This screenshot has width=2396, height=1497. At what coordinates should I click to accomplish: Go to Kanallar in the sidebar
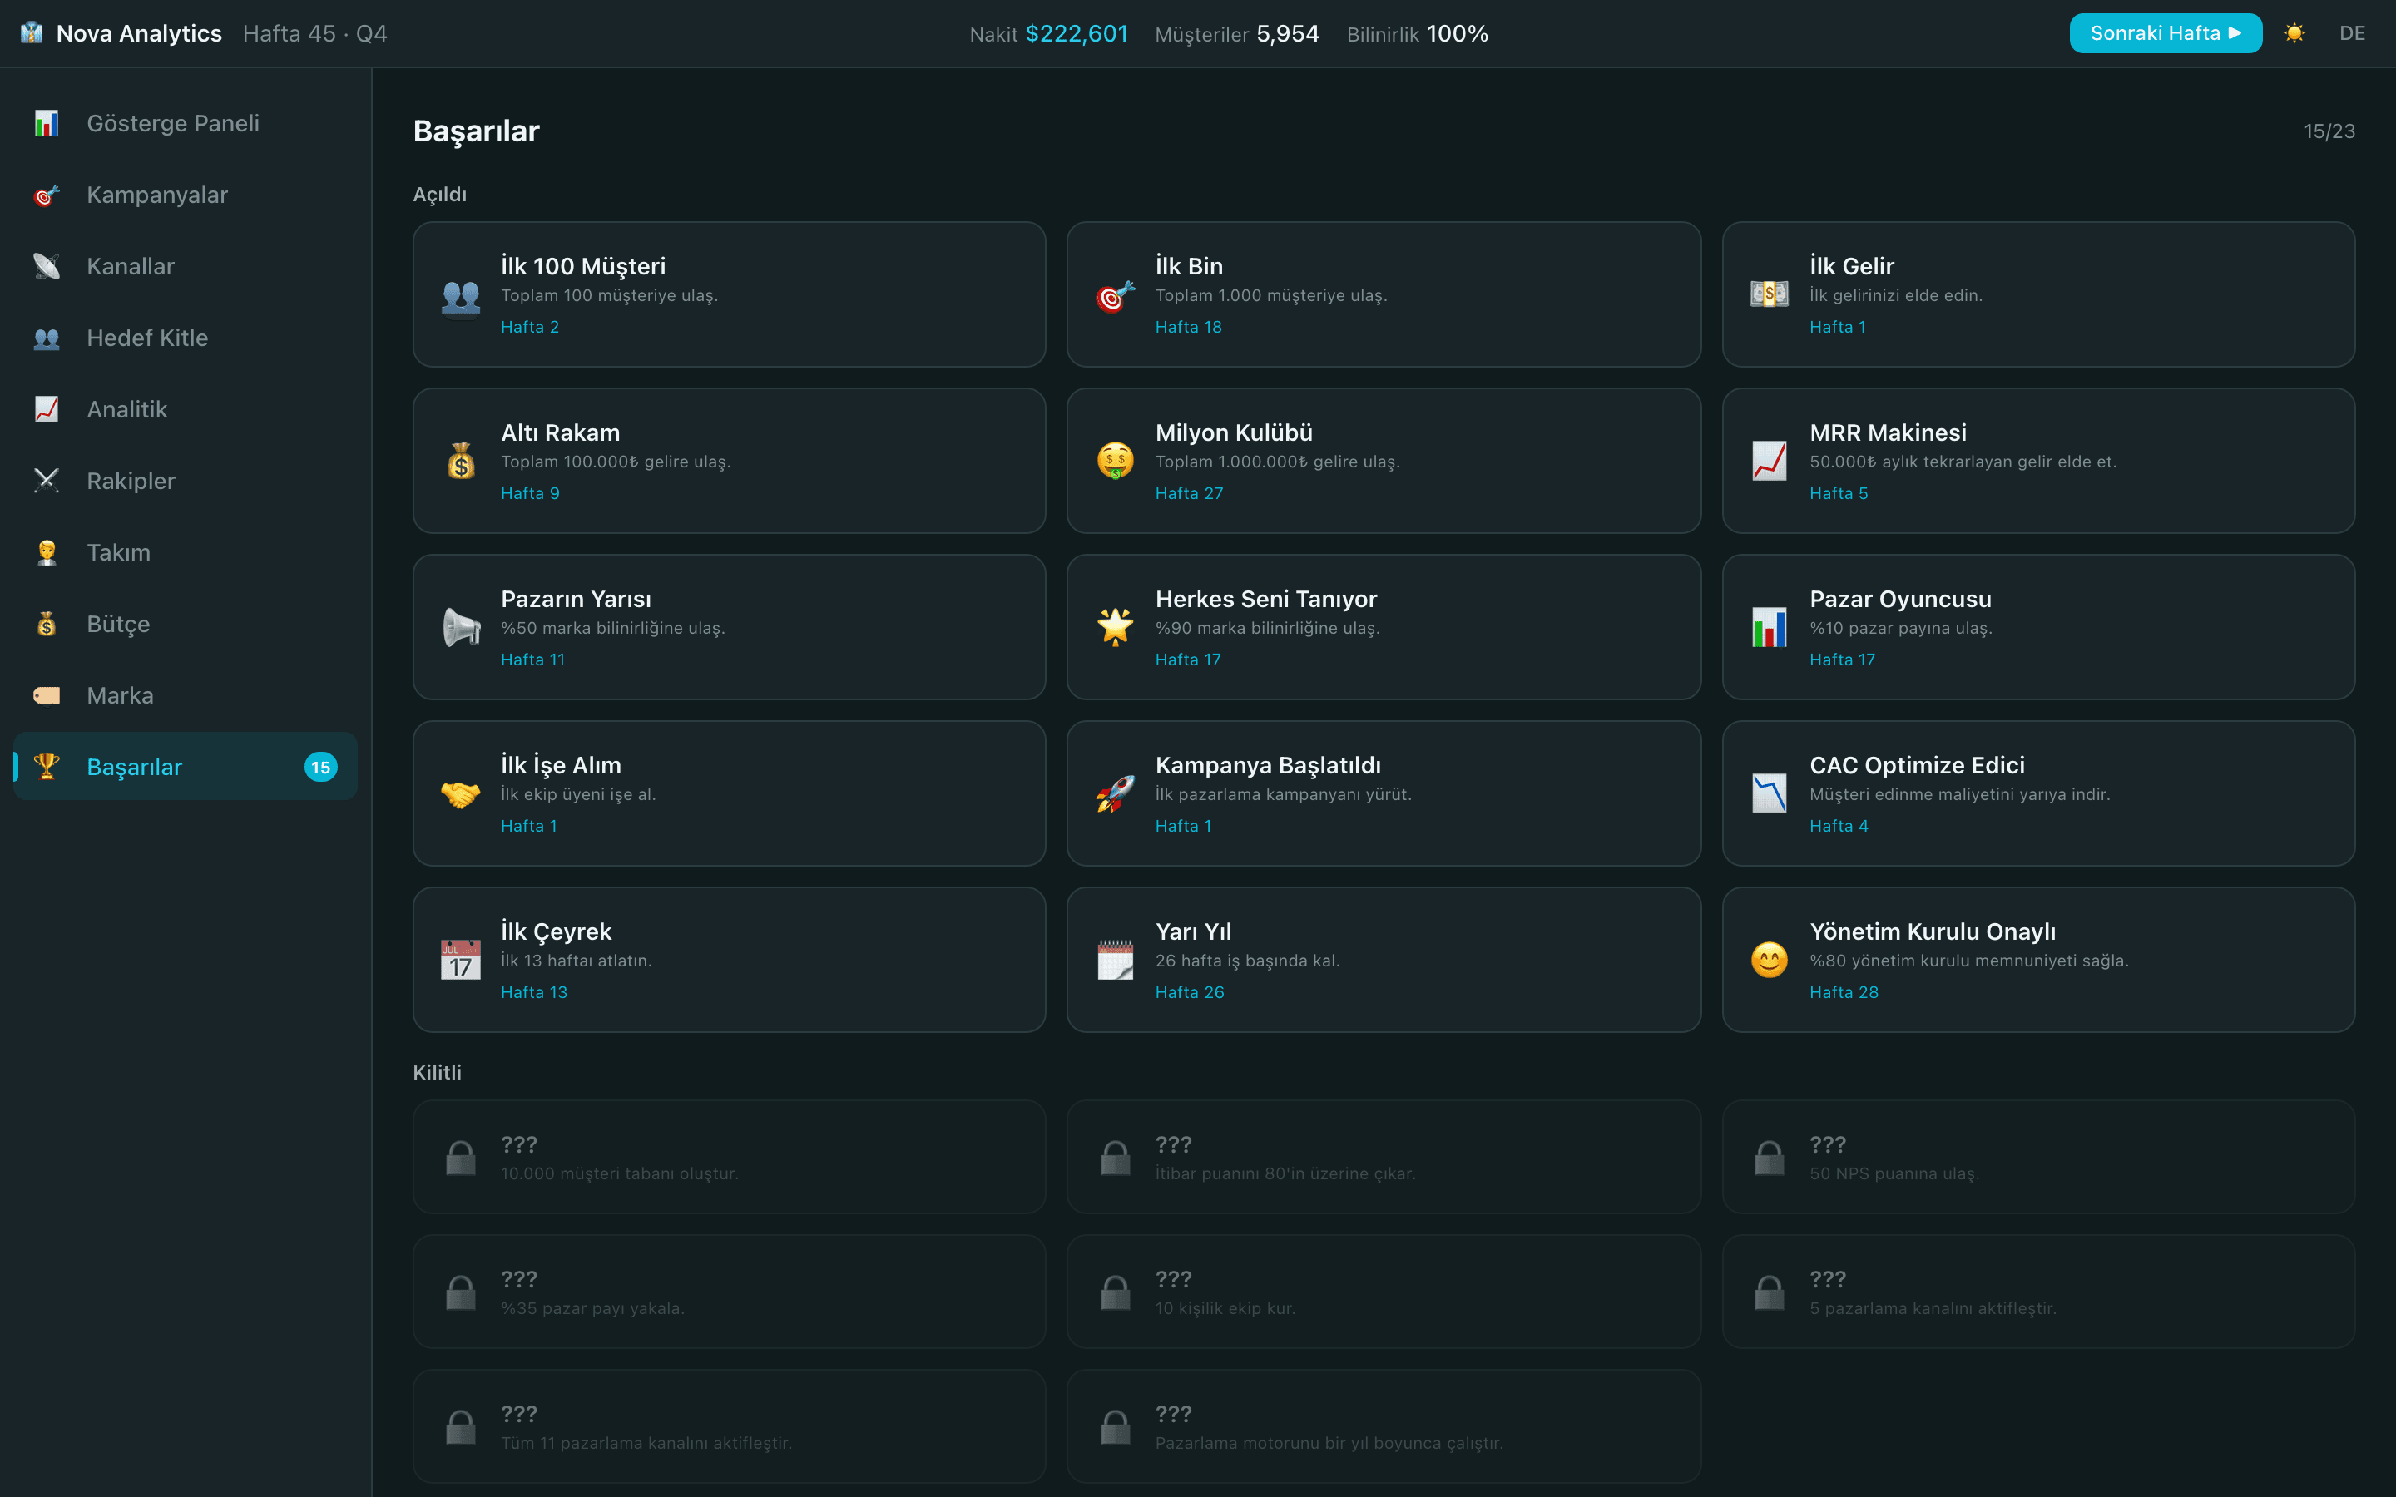point(186,265)
